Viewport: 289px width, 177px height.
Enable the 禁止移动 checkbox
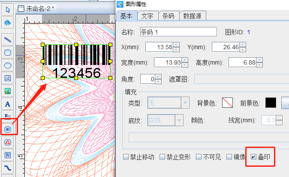pyautogui.click(x=126, y=157)
